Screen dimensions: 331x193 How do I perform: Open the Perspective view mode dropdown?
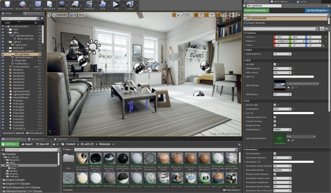pos(60,15)
